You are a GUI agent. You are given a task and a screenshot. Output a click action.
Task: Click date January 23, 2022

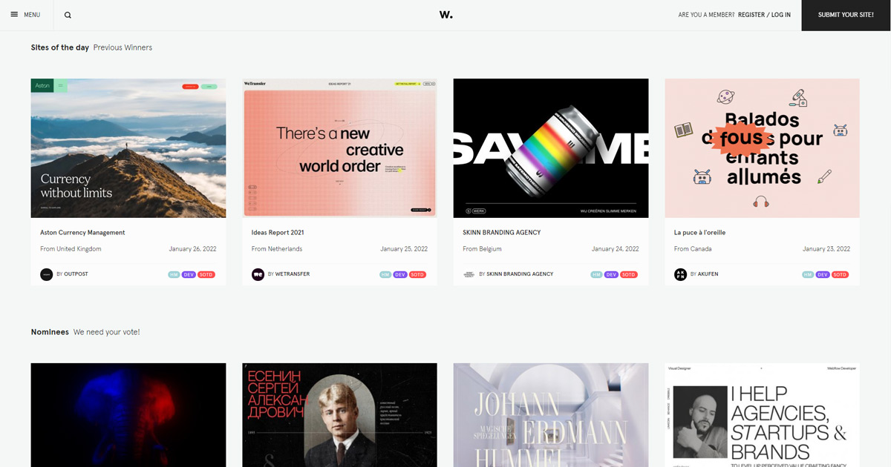click(x=826, y=249)
